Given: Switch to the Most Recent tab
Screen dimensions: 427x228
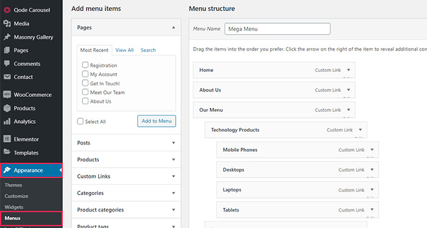Looking at the screenshot, I should tap(94, 50).
